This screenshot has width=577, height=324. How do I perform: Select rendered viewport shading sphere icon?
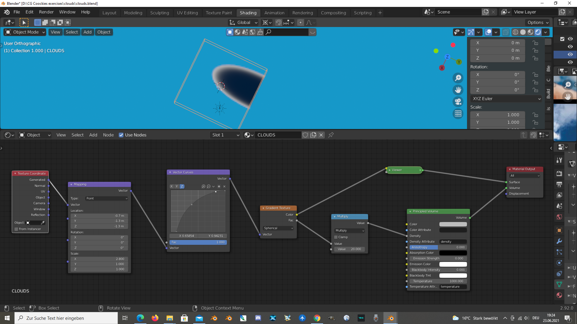pyautogui.click(x=538, y=32)
